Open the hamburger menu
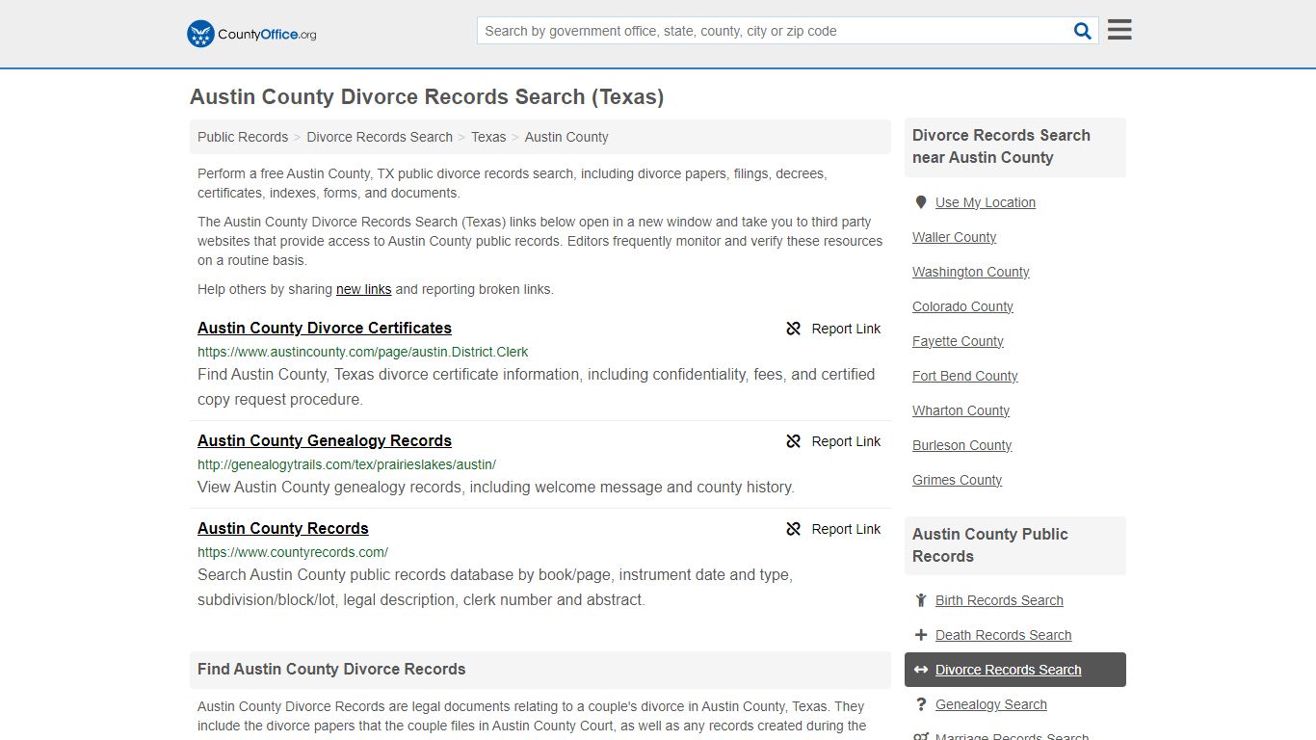The image size is (1316, 740). click(1119, 30)
